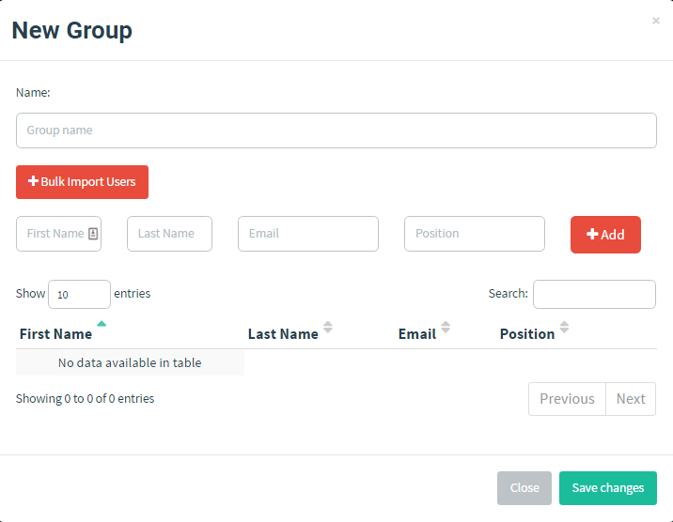
Task: Click the table Search box
Action: tap(594, 294)
